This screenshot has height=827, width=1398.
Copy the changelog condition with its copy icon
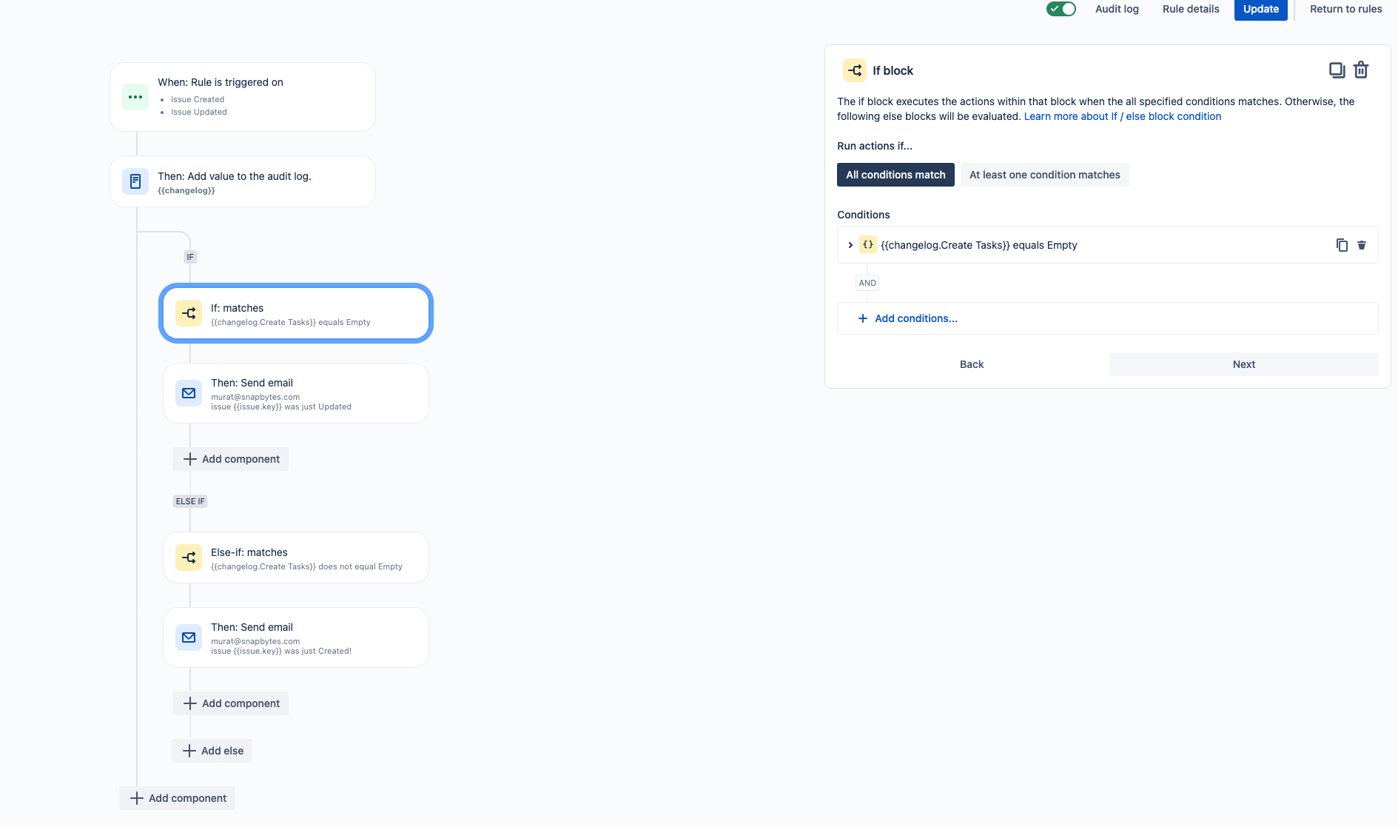(x=1342, y=244)
